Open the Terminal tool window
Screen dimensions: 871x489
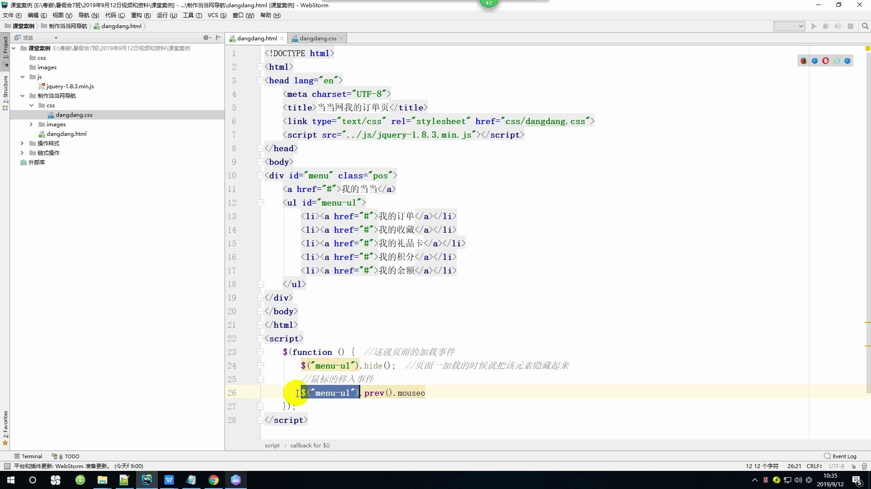28,456
